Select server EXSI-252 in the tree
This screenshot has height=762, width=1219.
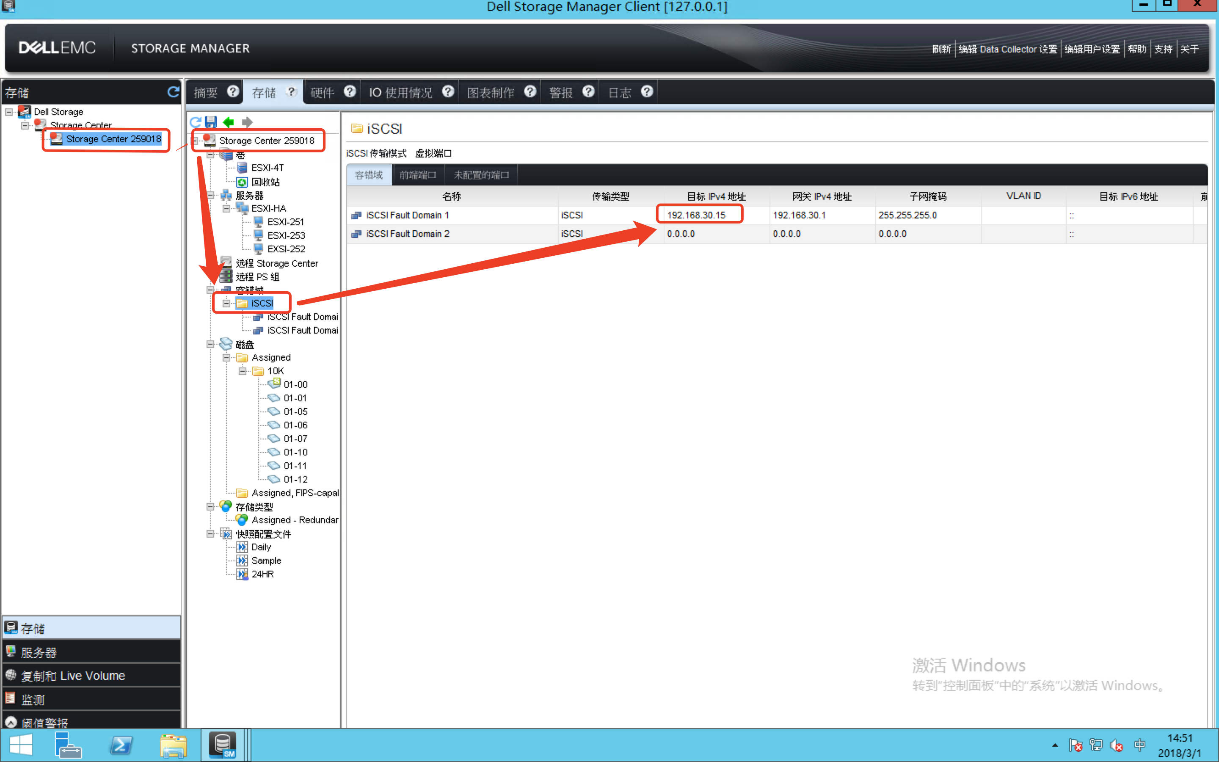pyautogui.click(x=286, y=249)
